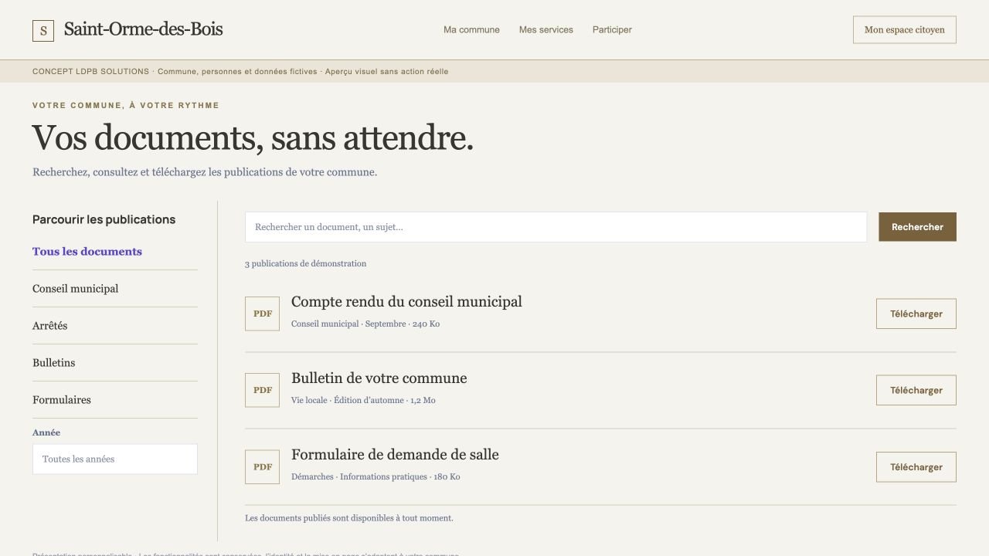Click 'Les documents publiés sont disponibles à tout moment.'
989x556 pixels.
click(x=349, y=518)
